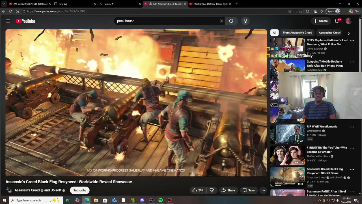Open options for CCTV Captures video
This screenshot has height=204, width=362.
[x=352, y=41]
